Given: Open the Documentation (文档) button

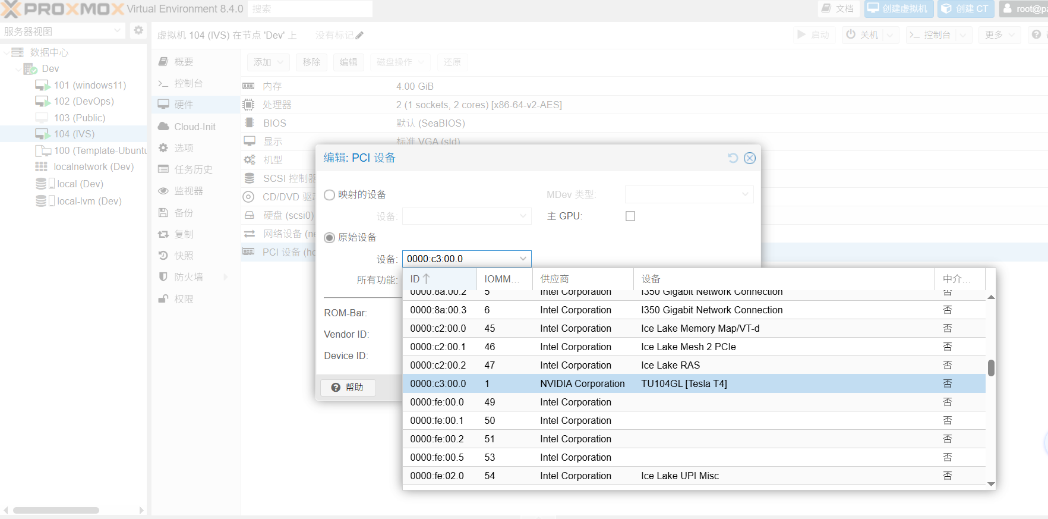Looking at the screenshot, I should click(838, 9).
